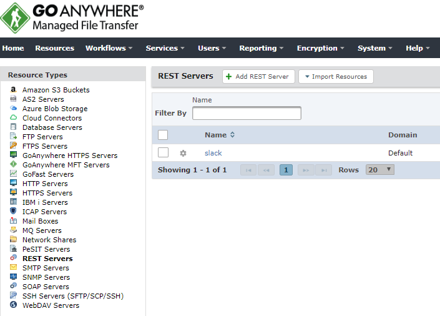Click the HTTPS Servers icon
This screenshot has height=316, width=440.
click(x=13, y=192)
